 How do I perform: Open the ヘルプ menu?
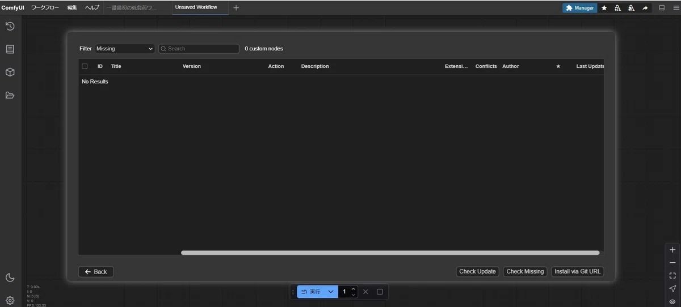[x=92, y=8]
